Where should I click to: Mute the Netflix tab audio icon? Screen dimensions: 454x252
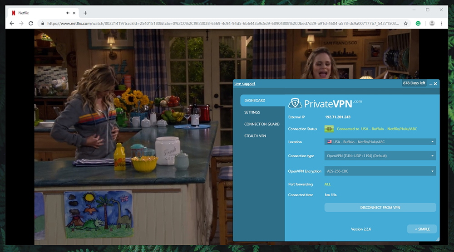(x=68, y=13)
